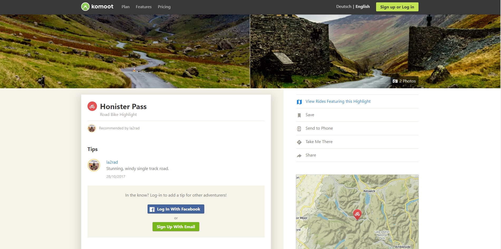Open the Features menu item
The width and height of the screenshot is (501, 249).
[x=144, y=7]
